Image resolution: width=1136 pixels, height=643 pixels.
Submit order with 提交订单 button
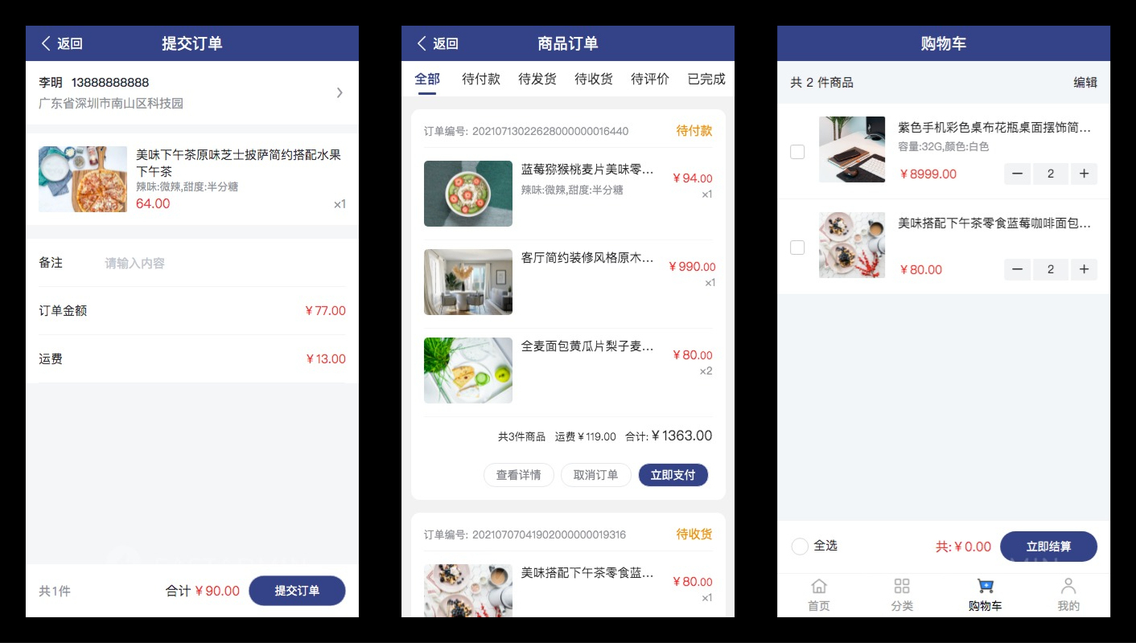297,591
